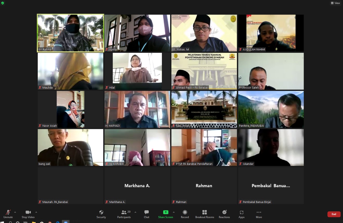Expand video options arrow beside Stop Video

pyautogui.click(x=36, y=212)
